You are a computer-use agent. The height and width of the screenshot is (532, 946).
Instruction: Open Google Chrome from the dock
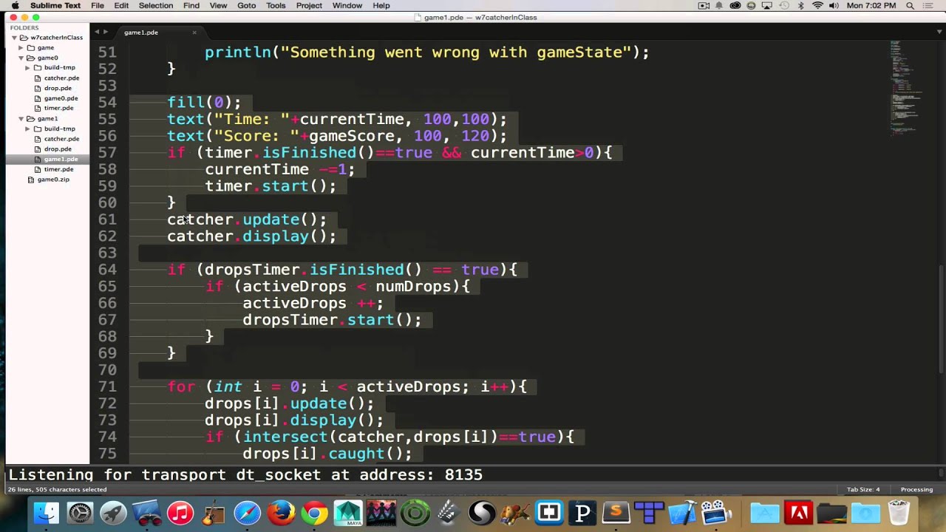point(314,513)
